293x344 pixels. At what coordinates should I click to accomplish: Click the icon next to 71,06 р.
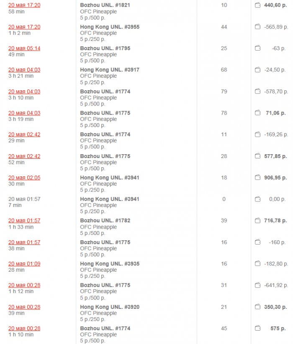[x=257, y=113]
